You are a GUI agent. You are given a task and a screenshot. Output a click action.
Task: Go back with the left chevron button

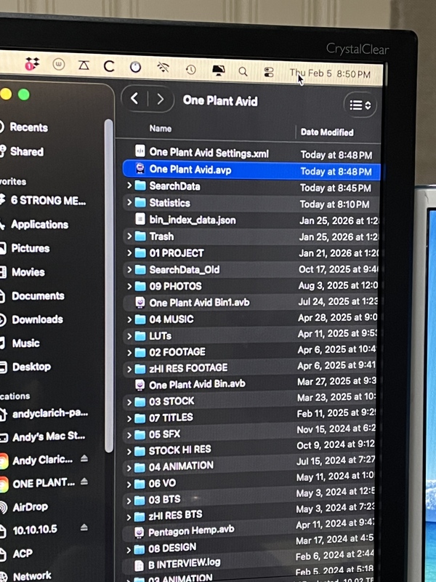(134, 100)
